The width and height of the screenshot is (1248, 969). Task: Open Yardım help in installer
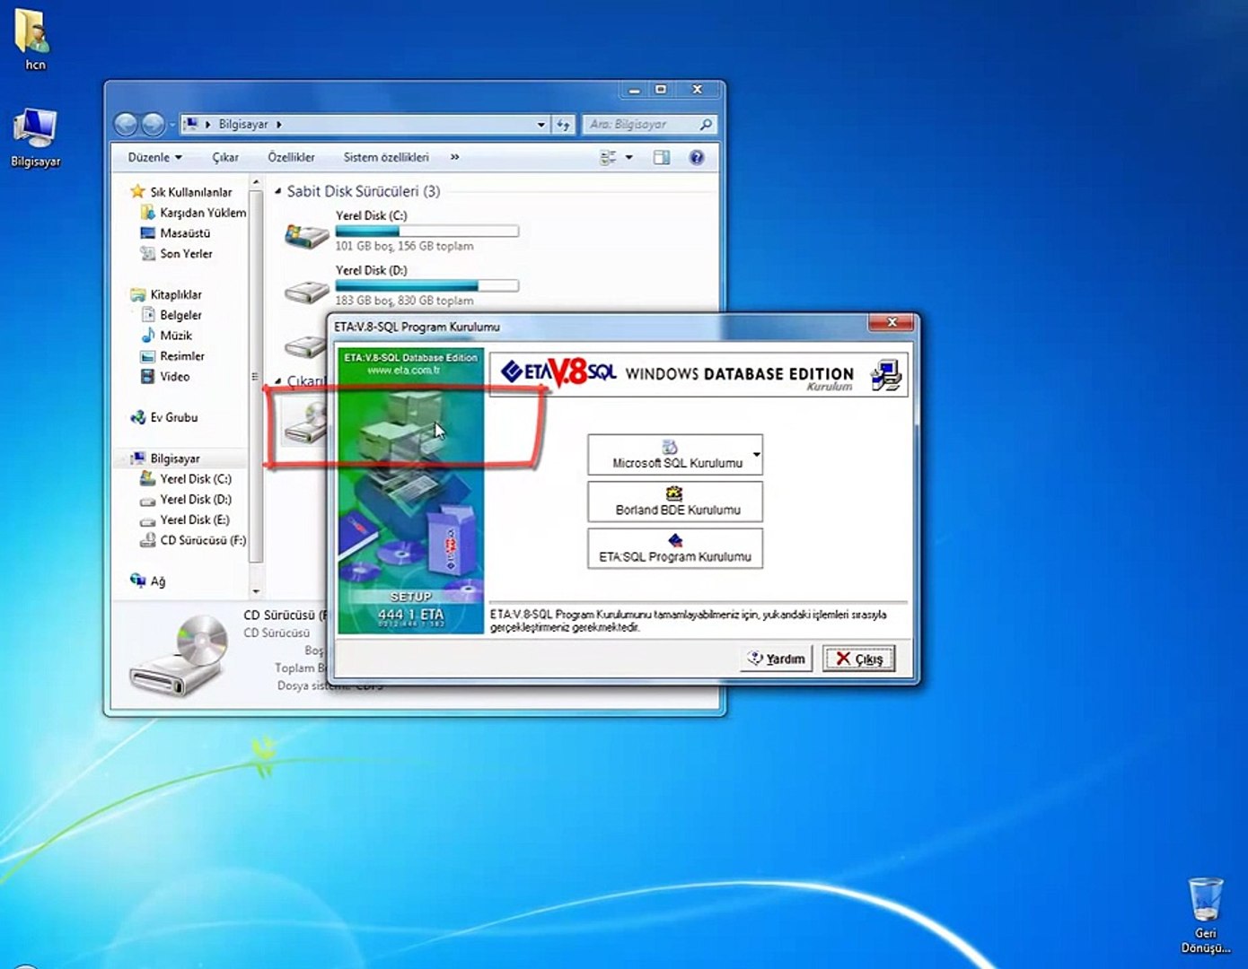778,659
